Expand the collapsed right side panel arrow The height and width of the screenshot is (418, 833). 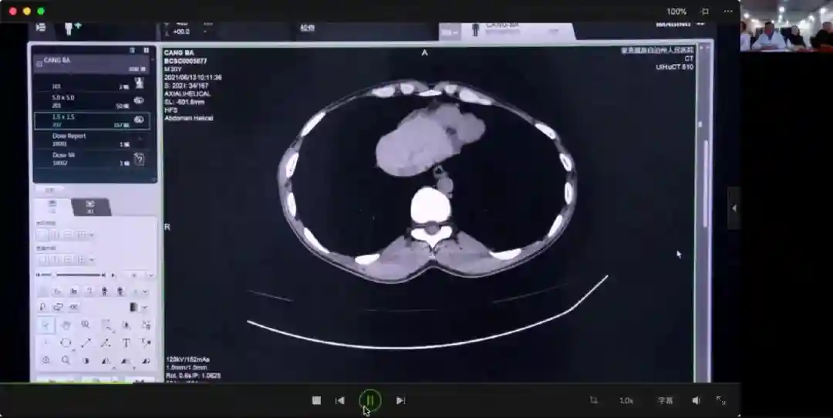734,208
